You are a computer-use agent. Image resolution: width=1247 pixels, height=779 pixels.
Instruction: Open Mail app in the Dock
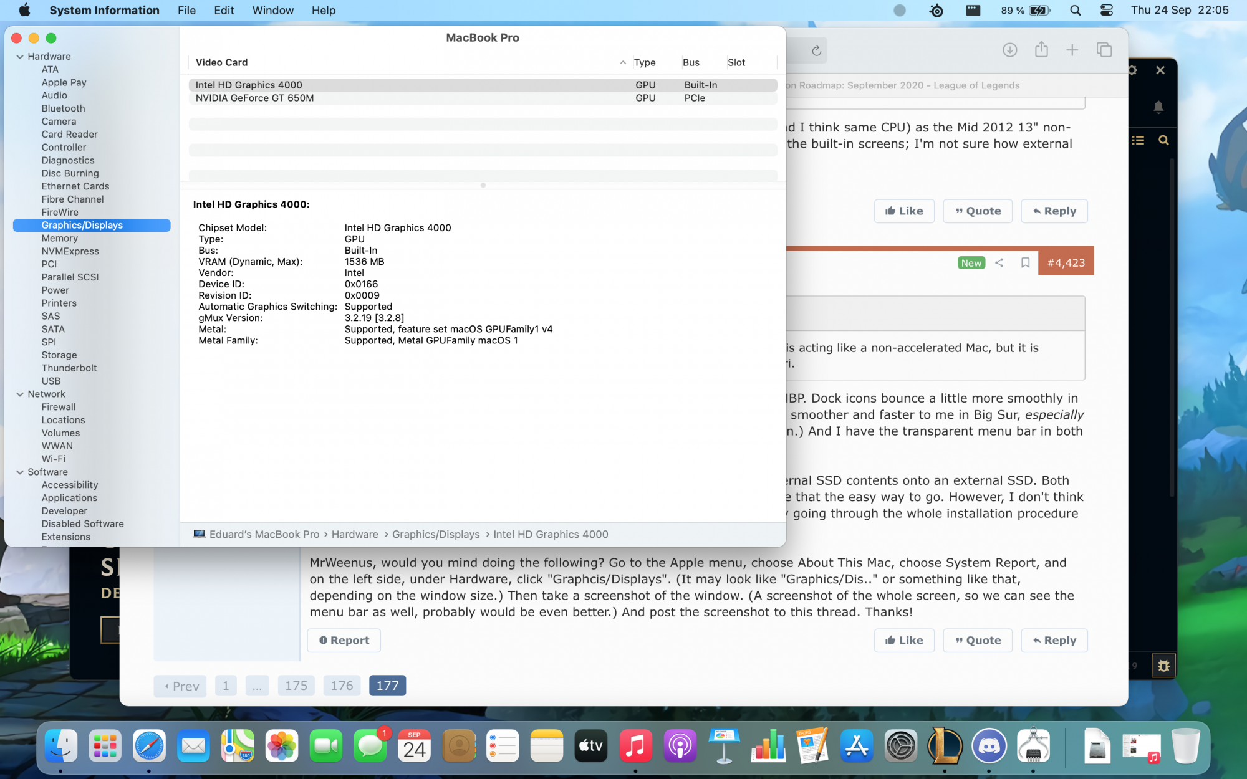193,746
